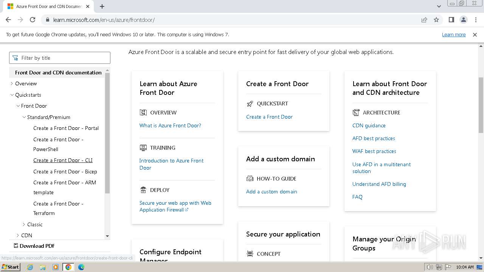Image resolution: width=484 pixels, height=272 pixels.
Task: Click Download PDF button
Action: pyautogui.click(x=34, y=246)
